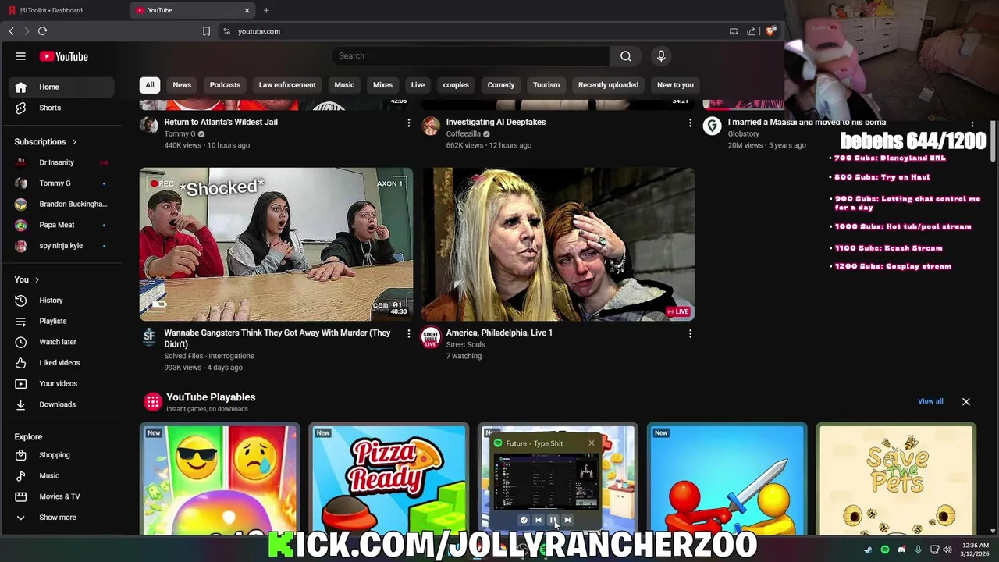Viewport: 999px width, 562px height.
Task: Click the YouTube logo
Action: pyautogui.click(x=64, y=56)
